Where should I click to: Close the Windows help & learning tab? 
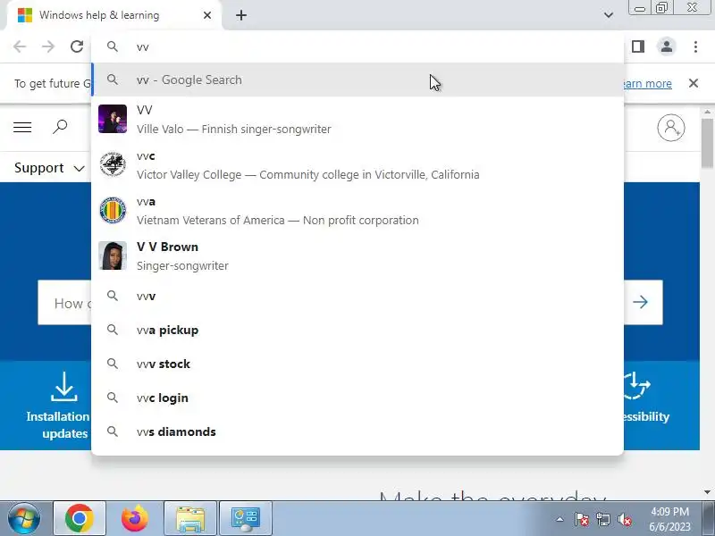(x=207, y=15)
